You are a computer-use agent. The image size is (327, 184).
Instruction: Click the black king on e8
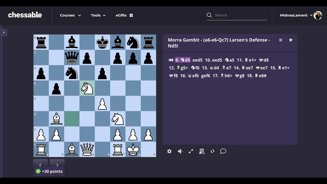tap(102, 42)
